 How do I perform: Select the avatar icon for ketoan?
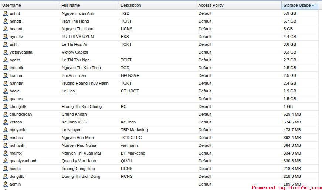5,122
